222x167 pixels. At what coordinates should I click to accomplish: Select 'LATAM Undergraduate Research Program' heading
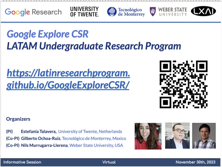click(x=94, y=46)
